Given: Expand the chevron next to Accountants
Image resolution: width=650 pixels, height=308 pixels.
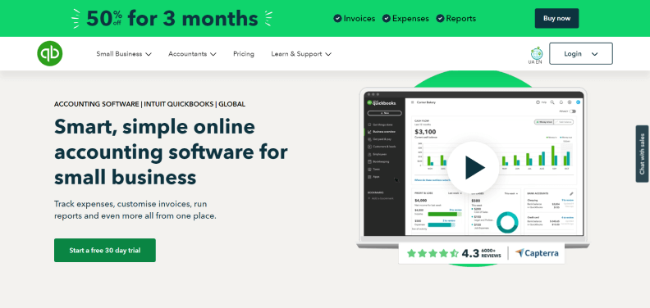Looking at the screenshot, I should click(213, 54).
